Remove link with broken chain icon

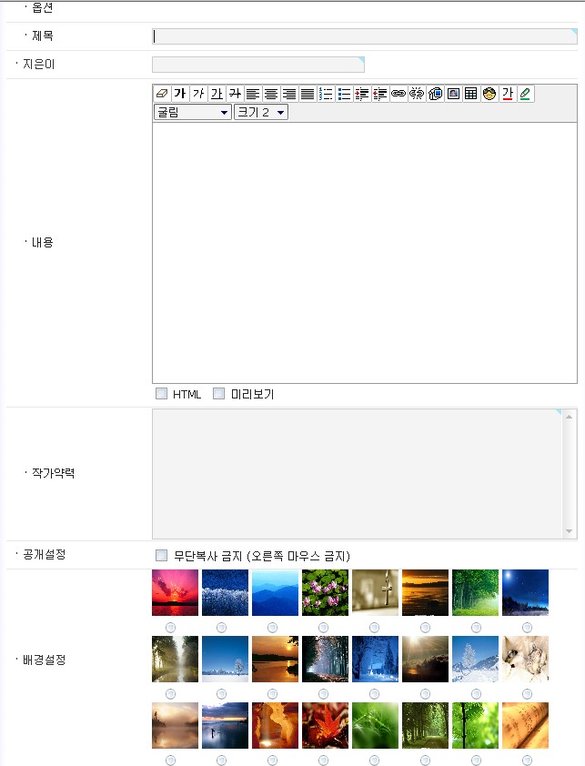(417, 94)
